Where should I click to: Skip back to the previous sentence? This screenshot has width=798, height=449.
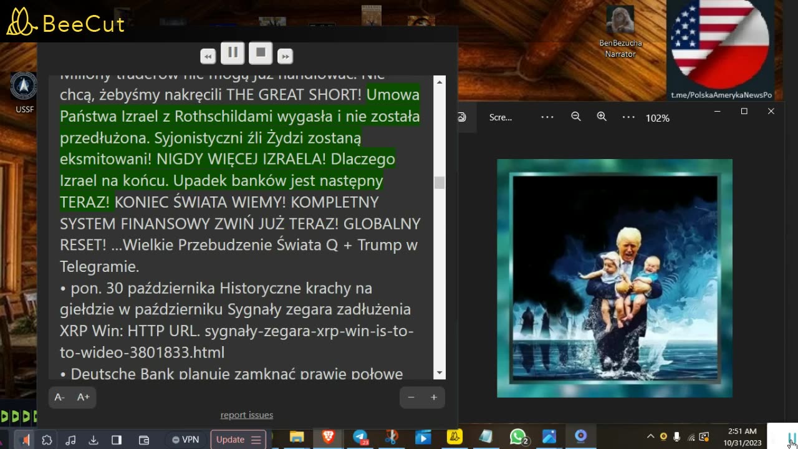click(x=208, y=56)
